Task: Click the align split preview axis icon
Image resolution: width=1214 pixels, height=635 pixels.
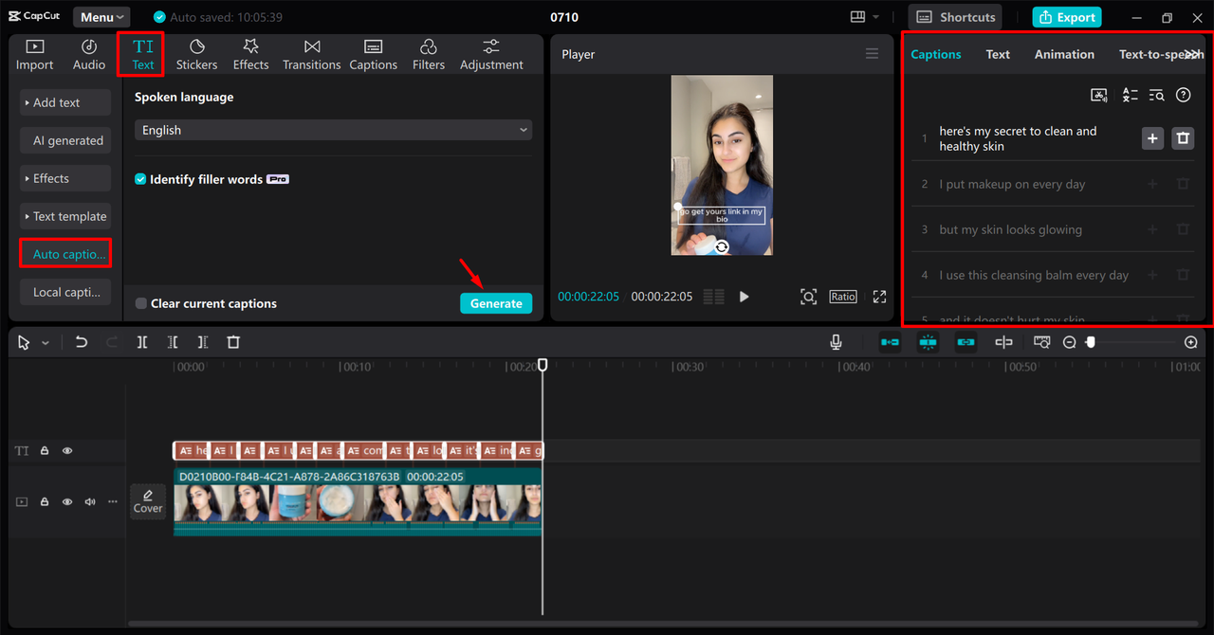Action: click(1003, 342)
